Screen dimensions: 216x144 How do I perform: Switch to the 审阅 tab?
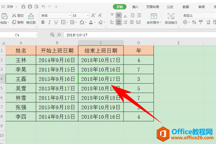[201, 7]
